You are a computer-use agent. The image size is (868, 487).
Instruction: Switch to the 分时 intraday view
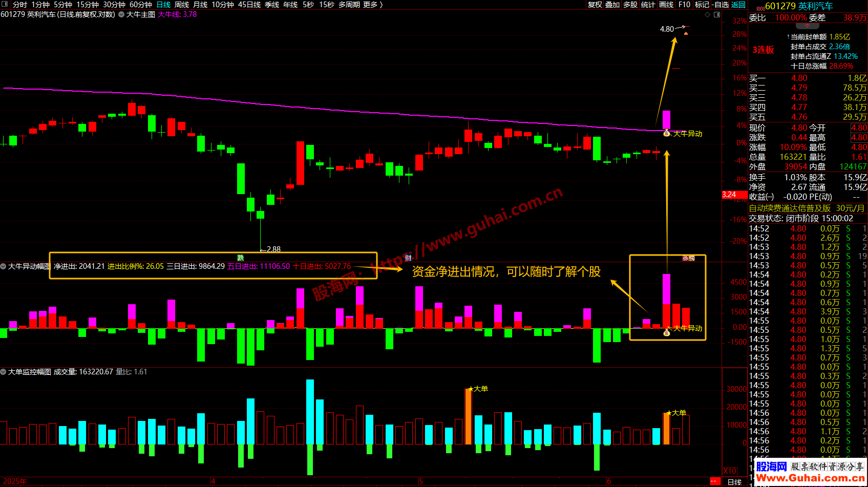(19, 5)
